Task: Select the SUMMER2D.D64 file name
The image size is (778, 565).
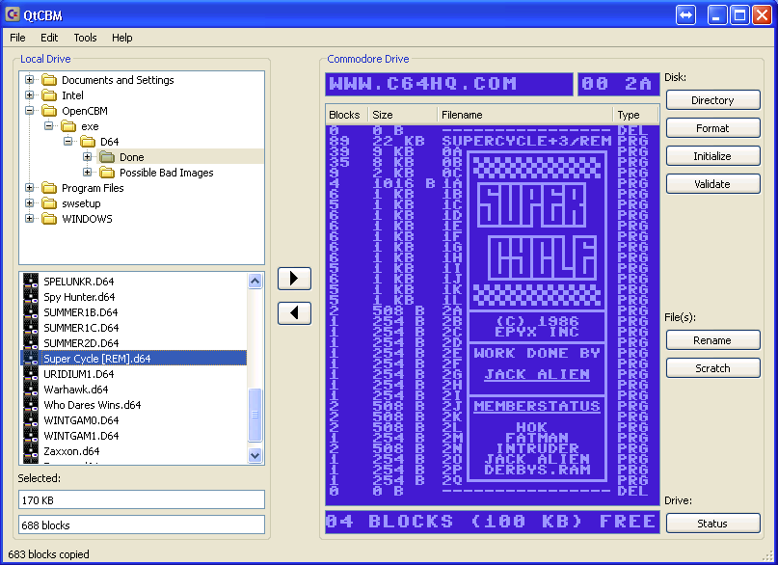Action: 81,343
